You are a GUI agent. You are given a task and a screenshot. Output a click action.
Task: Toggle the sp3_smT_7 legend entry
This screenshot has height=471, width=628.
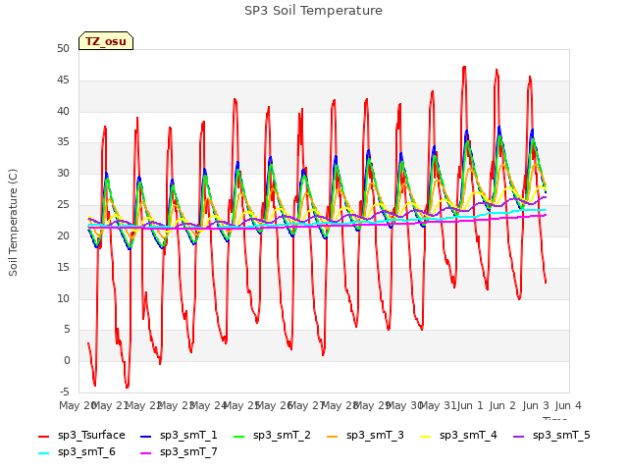[179, 452]
